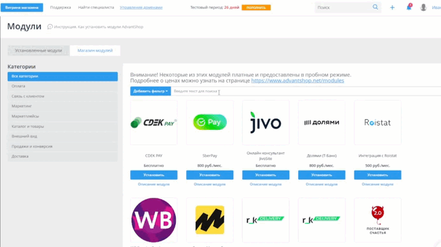The width and height of the screenshot is (441, 247).
Task: Open the advantshop.net/modules link
Action: [298, 81]
